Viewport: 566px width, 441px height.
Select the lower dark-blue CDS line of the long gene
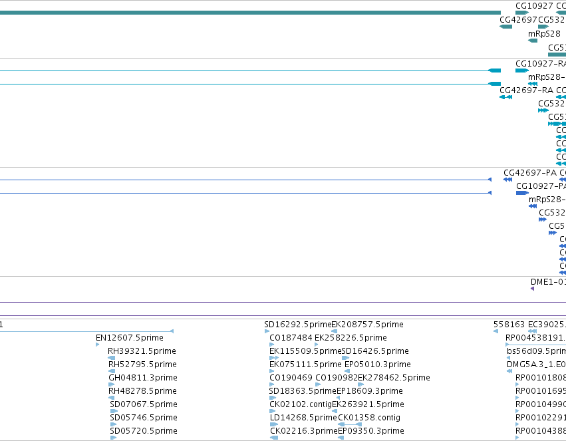245,193
